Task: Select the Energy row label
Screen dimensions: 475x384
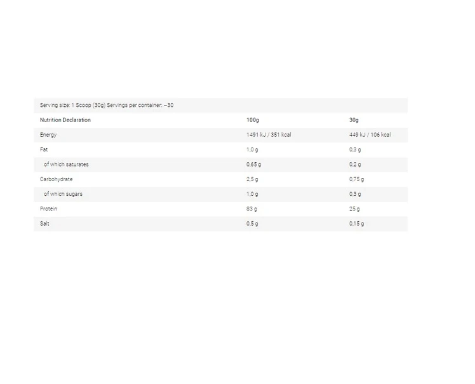Action: [48, 135]
